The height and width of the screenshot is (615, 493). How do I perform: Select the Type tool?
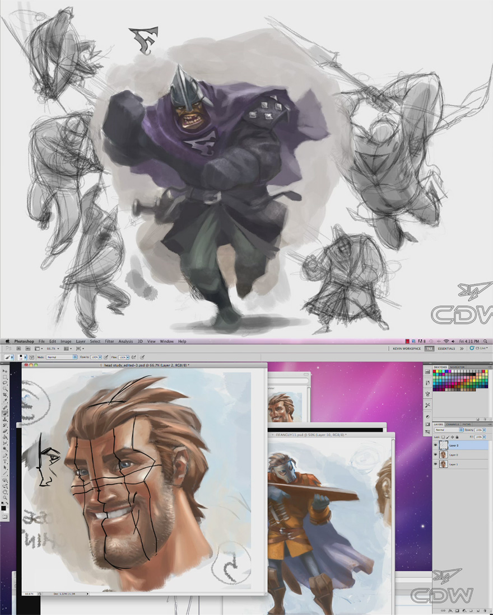tap(5, 461)
